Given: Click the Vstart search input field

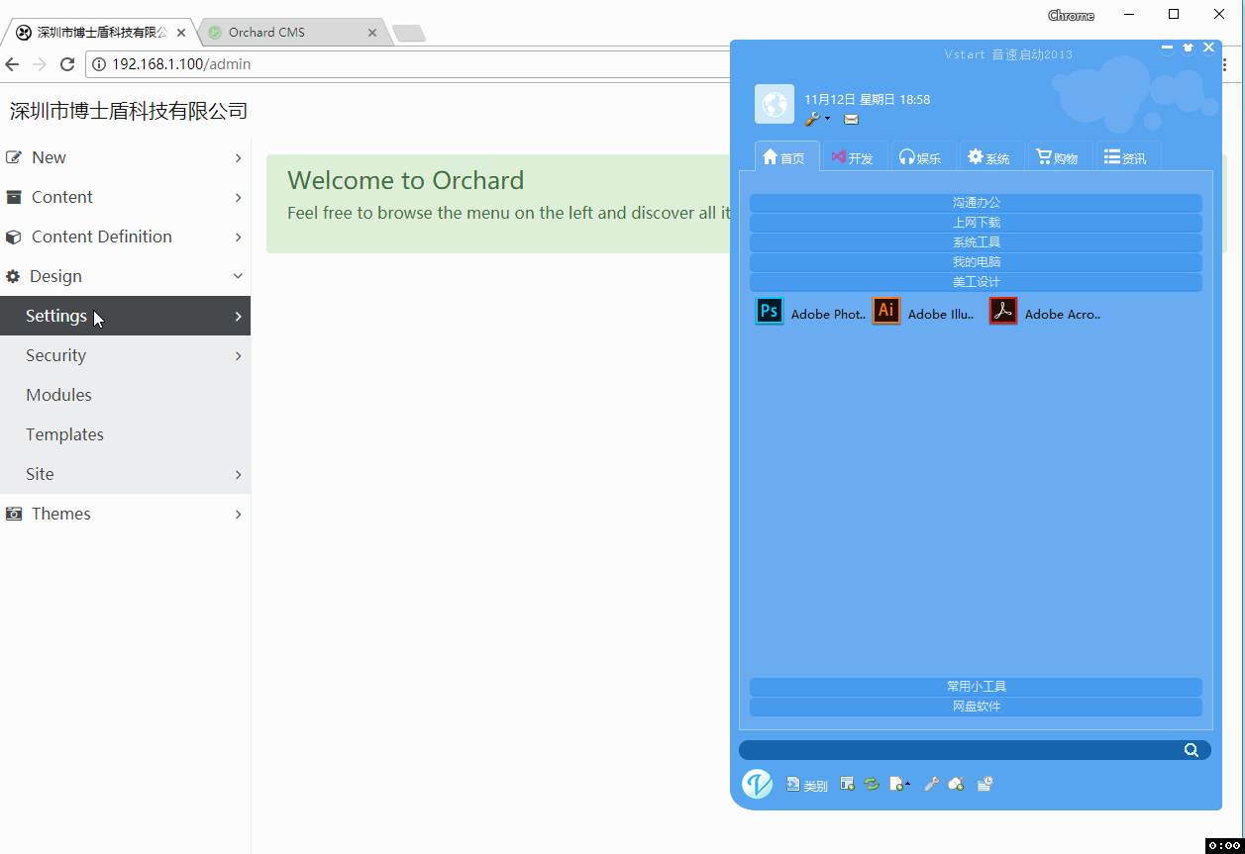Looking at the screenshot, I should [961, 749].
